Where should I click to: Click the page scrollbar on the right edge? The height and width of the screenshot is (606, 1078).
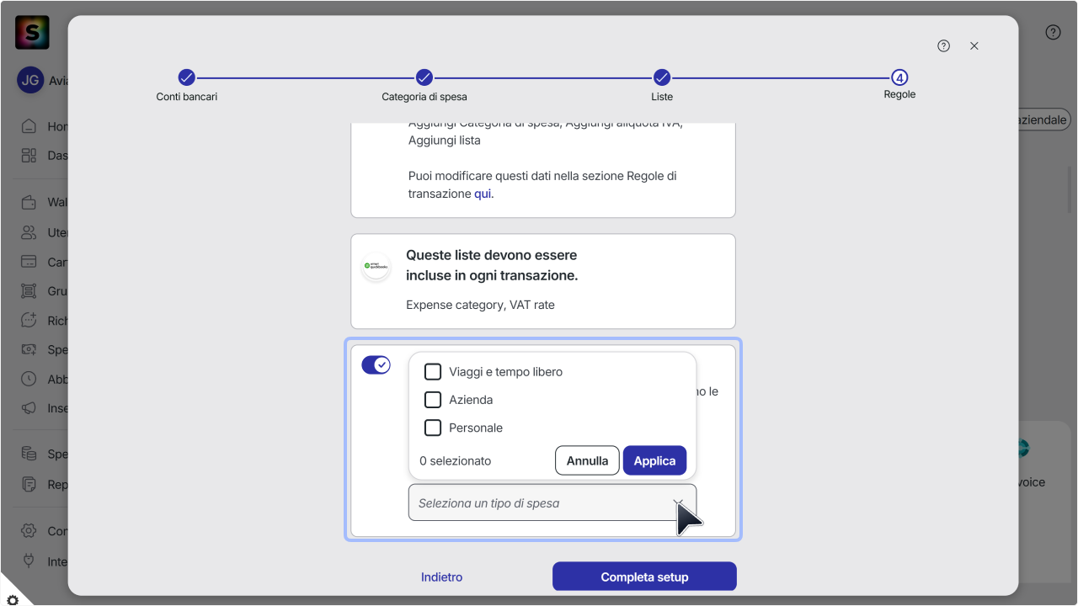pyautogui.click(x=1070, y=189)
